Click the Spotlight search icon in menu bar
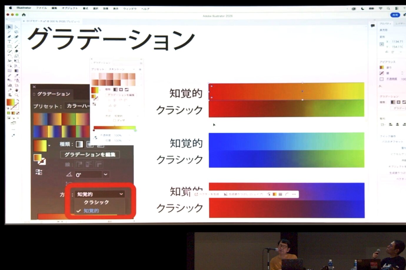 [388, 9]
